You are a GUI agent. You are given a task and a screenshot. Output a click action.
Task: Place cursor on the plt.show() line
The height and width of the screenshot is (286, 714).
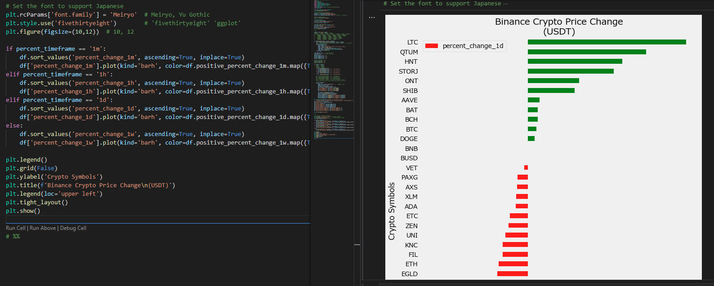(23, 211)
